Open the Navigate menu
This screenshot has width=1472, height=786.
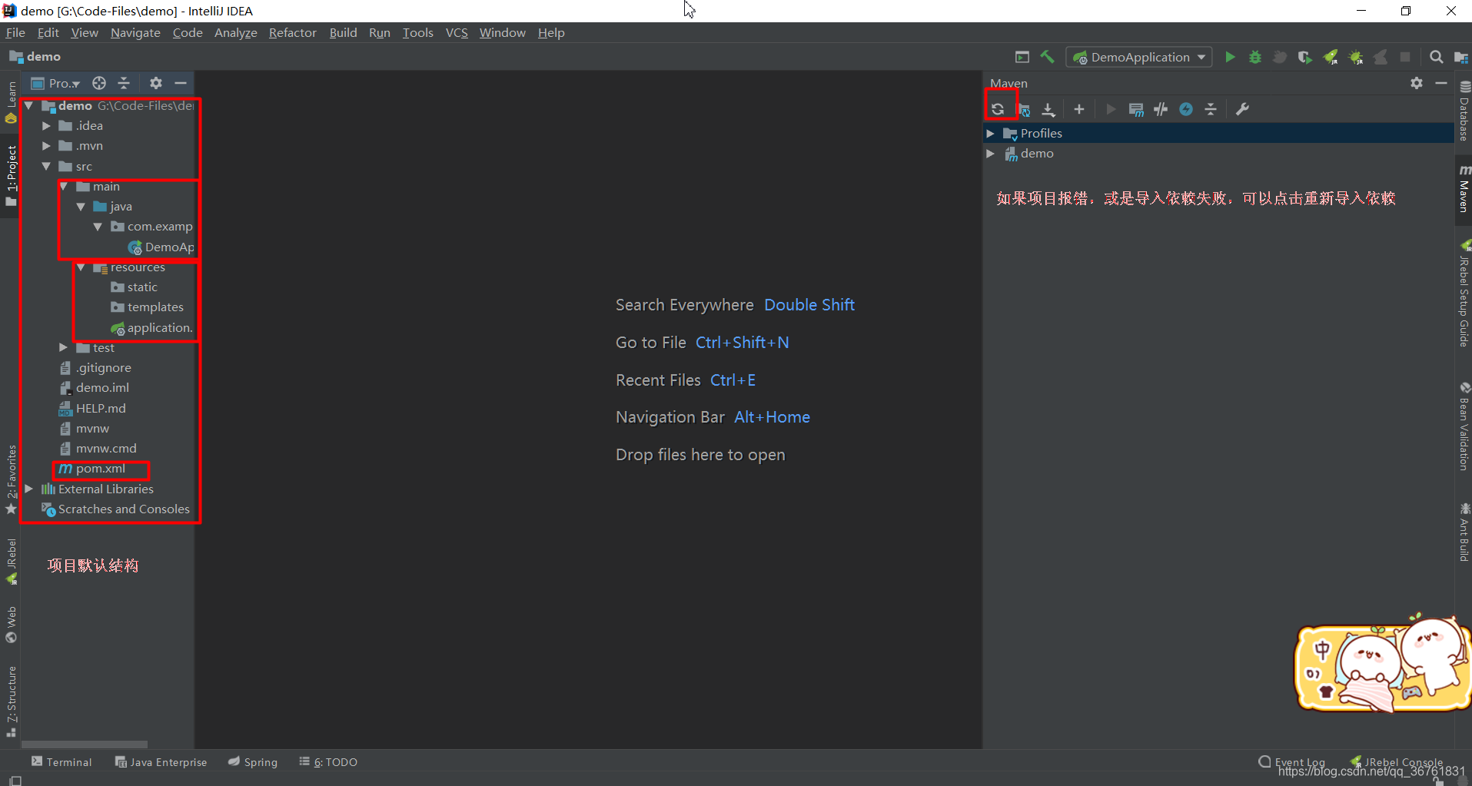[135, 32]
